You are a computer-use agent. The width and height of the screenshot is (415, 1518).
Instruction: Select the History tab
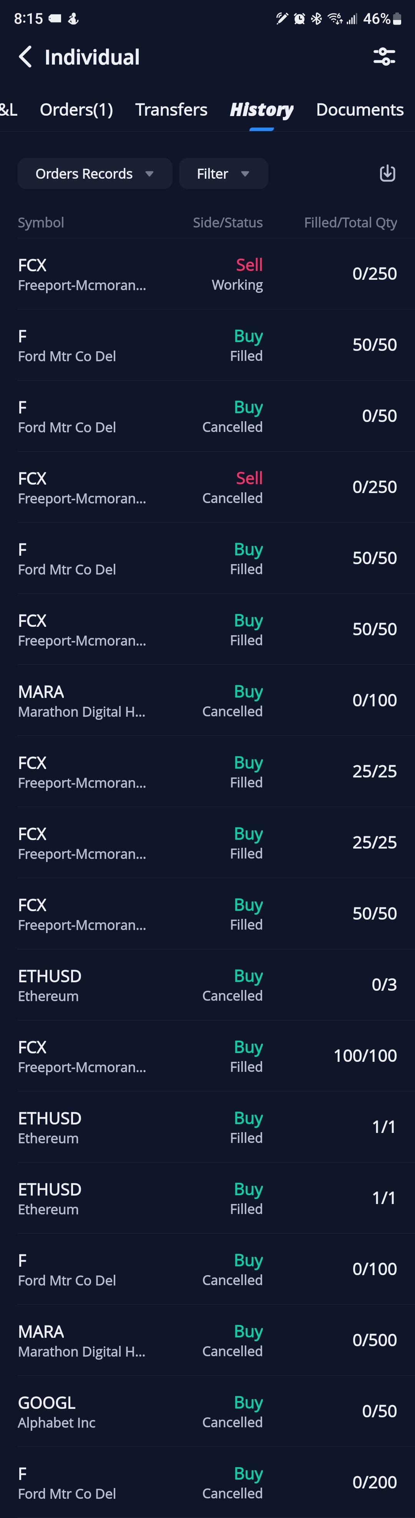[261, 110]
